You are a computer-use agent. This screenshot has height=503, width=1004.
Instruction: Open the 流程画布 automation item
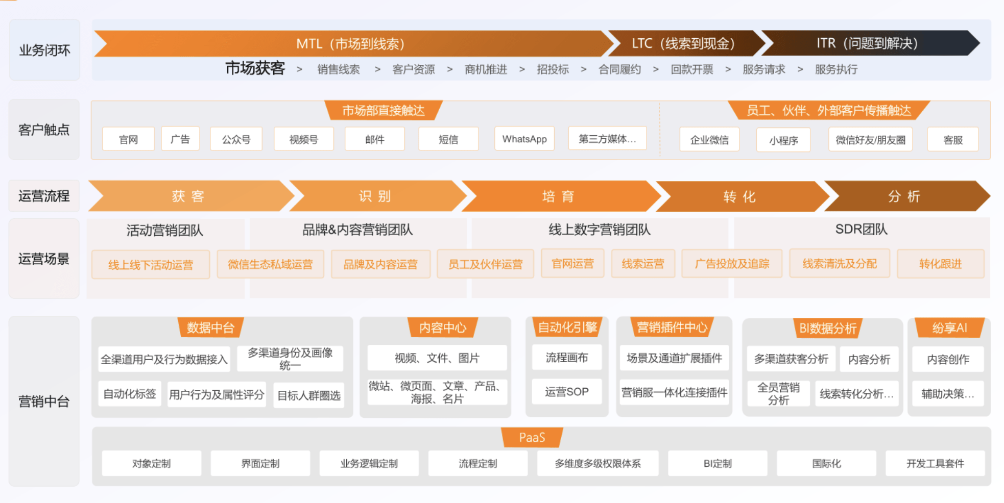[x=566, y=358]
